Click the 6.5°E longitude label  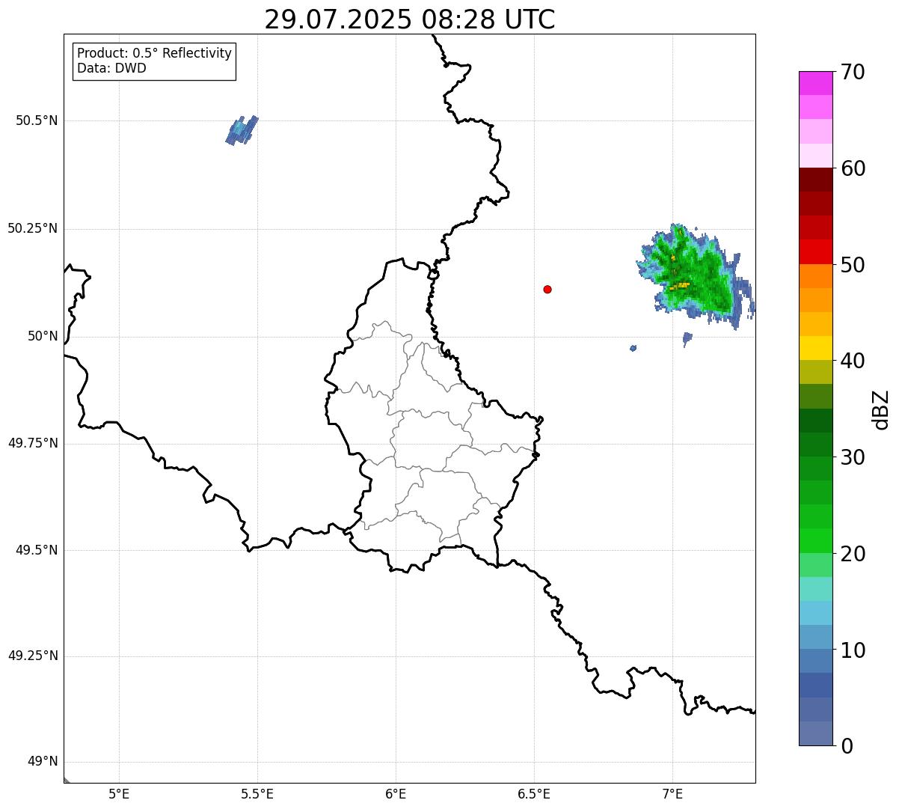click(534, 794)
